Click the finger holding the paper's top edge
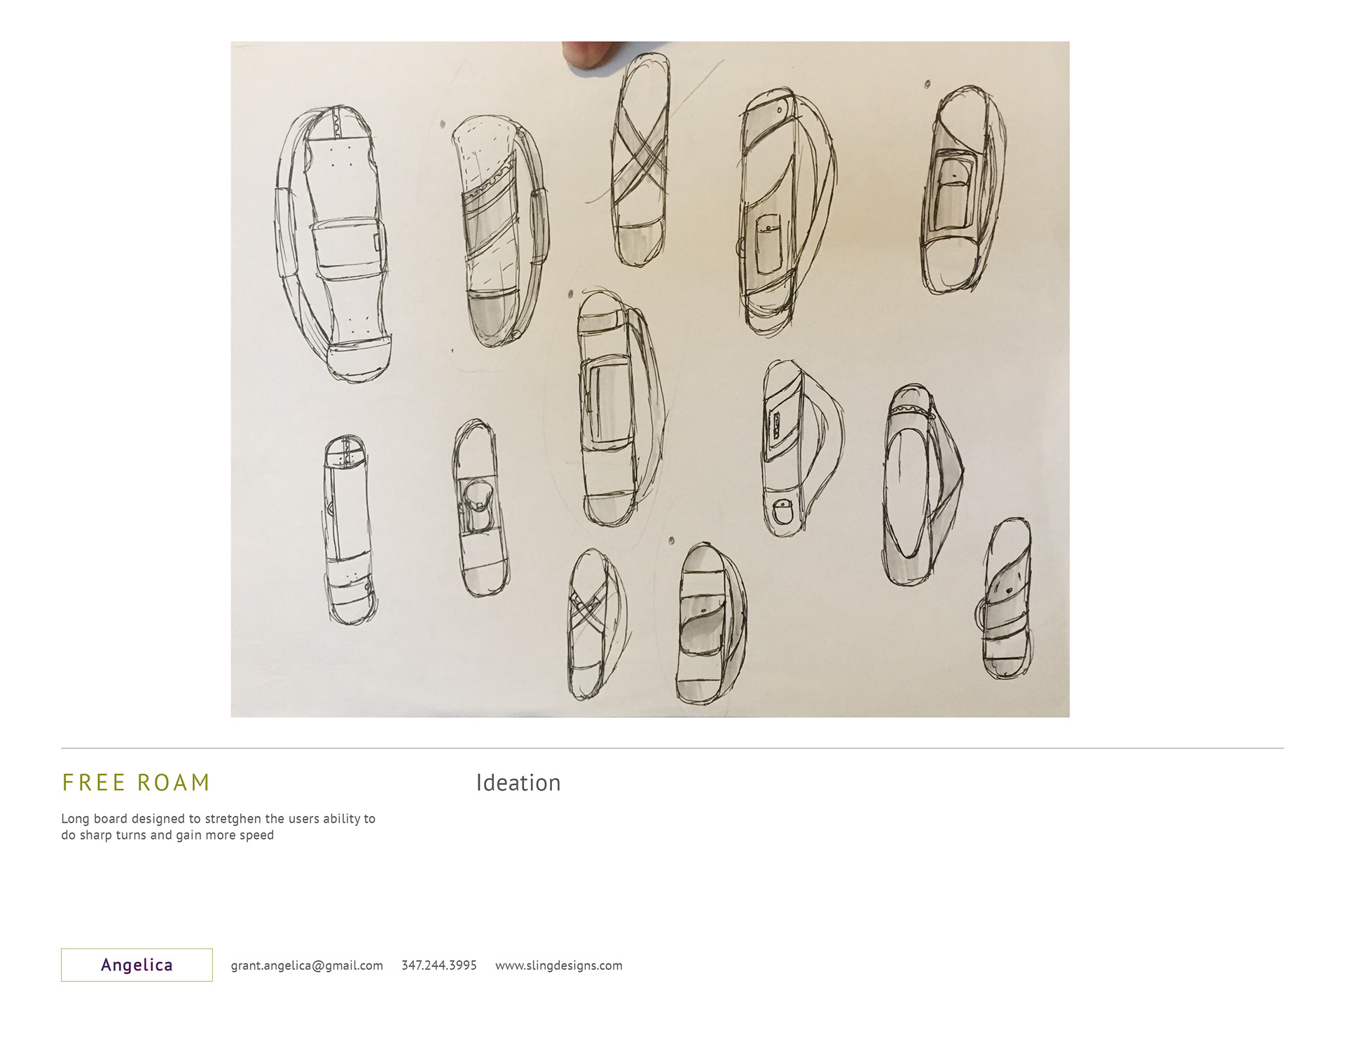 [591, 54]
